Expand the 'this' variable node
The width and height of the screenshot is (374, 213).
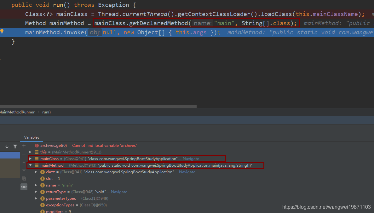point(30,152)
